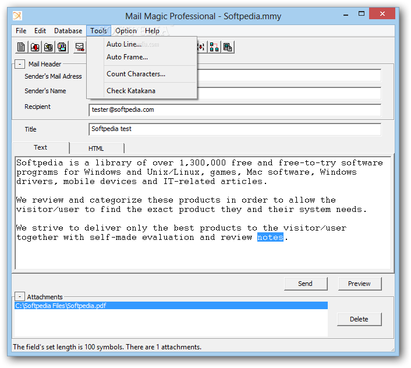This screenshot has width=411, height=368.
Task: Click the send mail envelope toolbar icon
Action: pos(80,47)
